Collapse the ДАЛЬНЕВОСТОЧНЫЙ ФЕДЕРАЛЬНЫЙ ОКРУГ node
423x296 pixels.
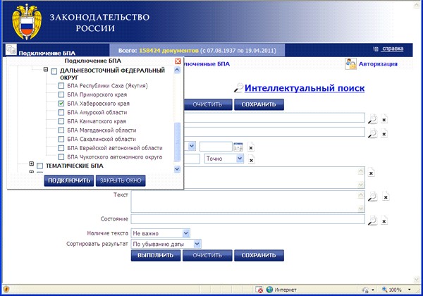(46, 70)
